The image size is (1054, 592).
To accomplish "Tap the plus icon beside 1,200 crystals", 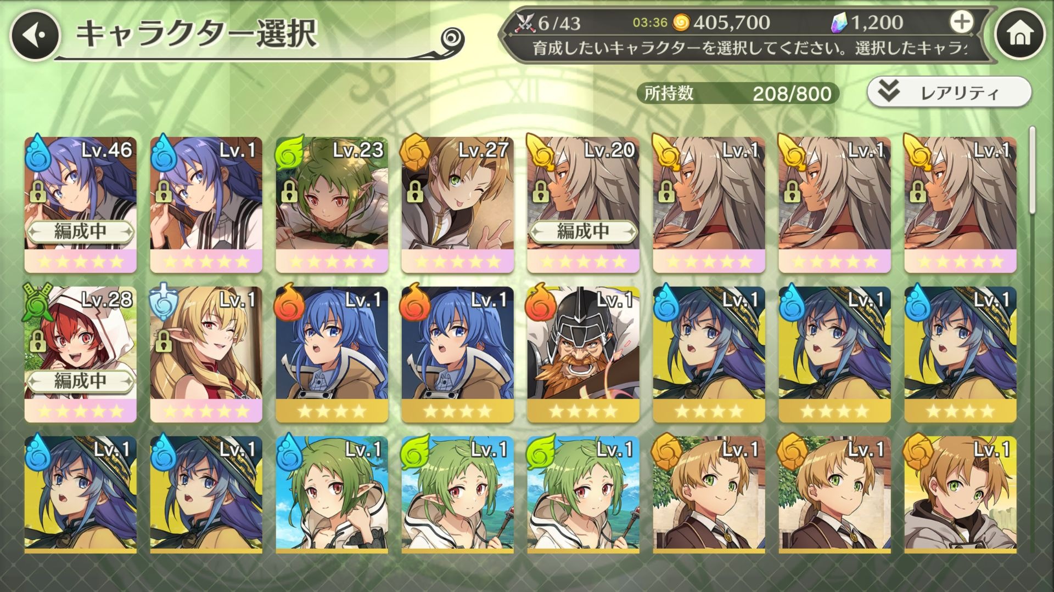I will tap(961, 22).
